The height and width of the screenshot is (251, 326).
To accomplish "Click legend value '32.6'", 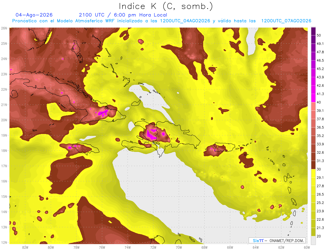I will 320,153.
